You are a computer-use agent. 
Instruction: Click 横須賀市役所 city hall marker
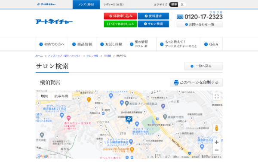coord(165,117)
